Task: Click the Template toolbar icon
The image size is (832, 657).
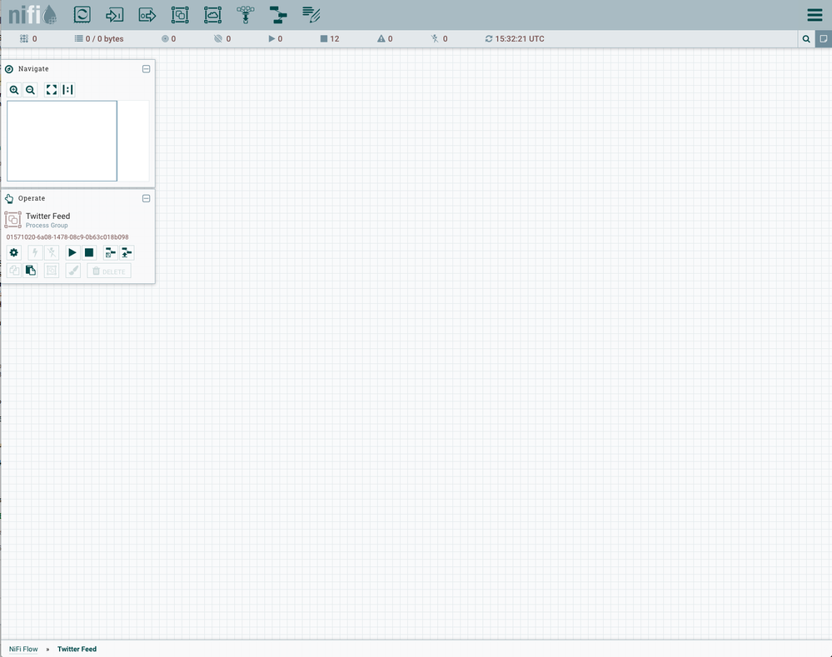Action: 278,14
